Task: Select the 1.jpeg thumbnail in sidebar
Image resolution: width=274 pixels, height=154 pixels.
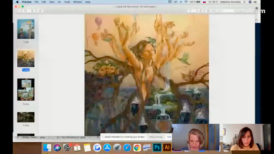Action: click(26, 29)
